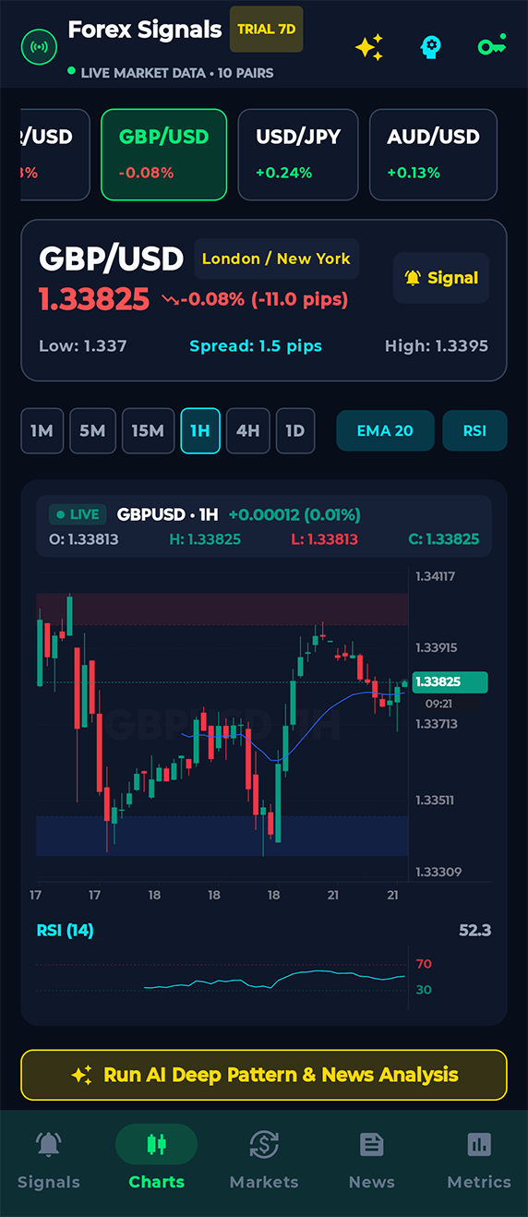This screenshot has width=528, height=1217.
Task: Click the +0.00012 (0.01%) change text
Action: [294, 514]
